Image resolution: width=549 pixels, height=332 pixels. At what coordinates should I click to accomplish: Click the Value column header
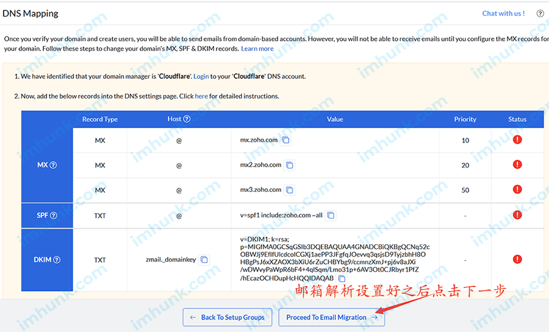tap(335, 119)
